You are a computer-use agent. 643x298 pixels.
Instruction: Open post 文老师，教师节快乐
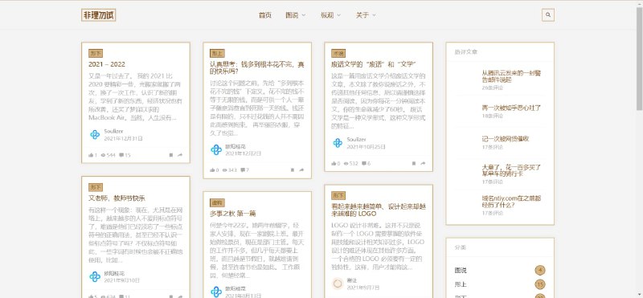pos(117,198)
